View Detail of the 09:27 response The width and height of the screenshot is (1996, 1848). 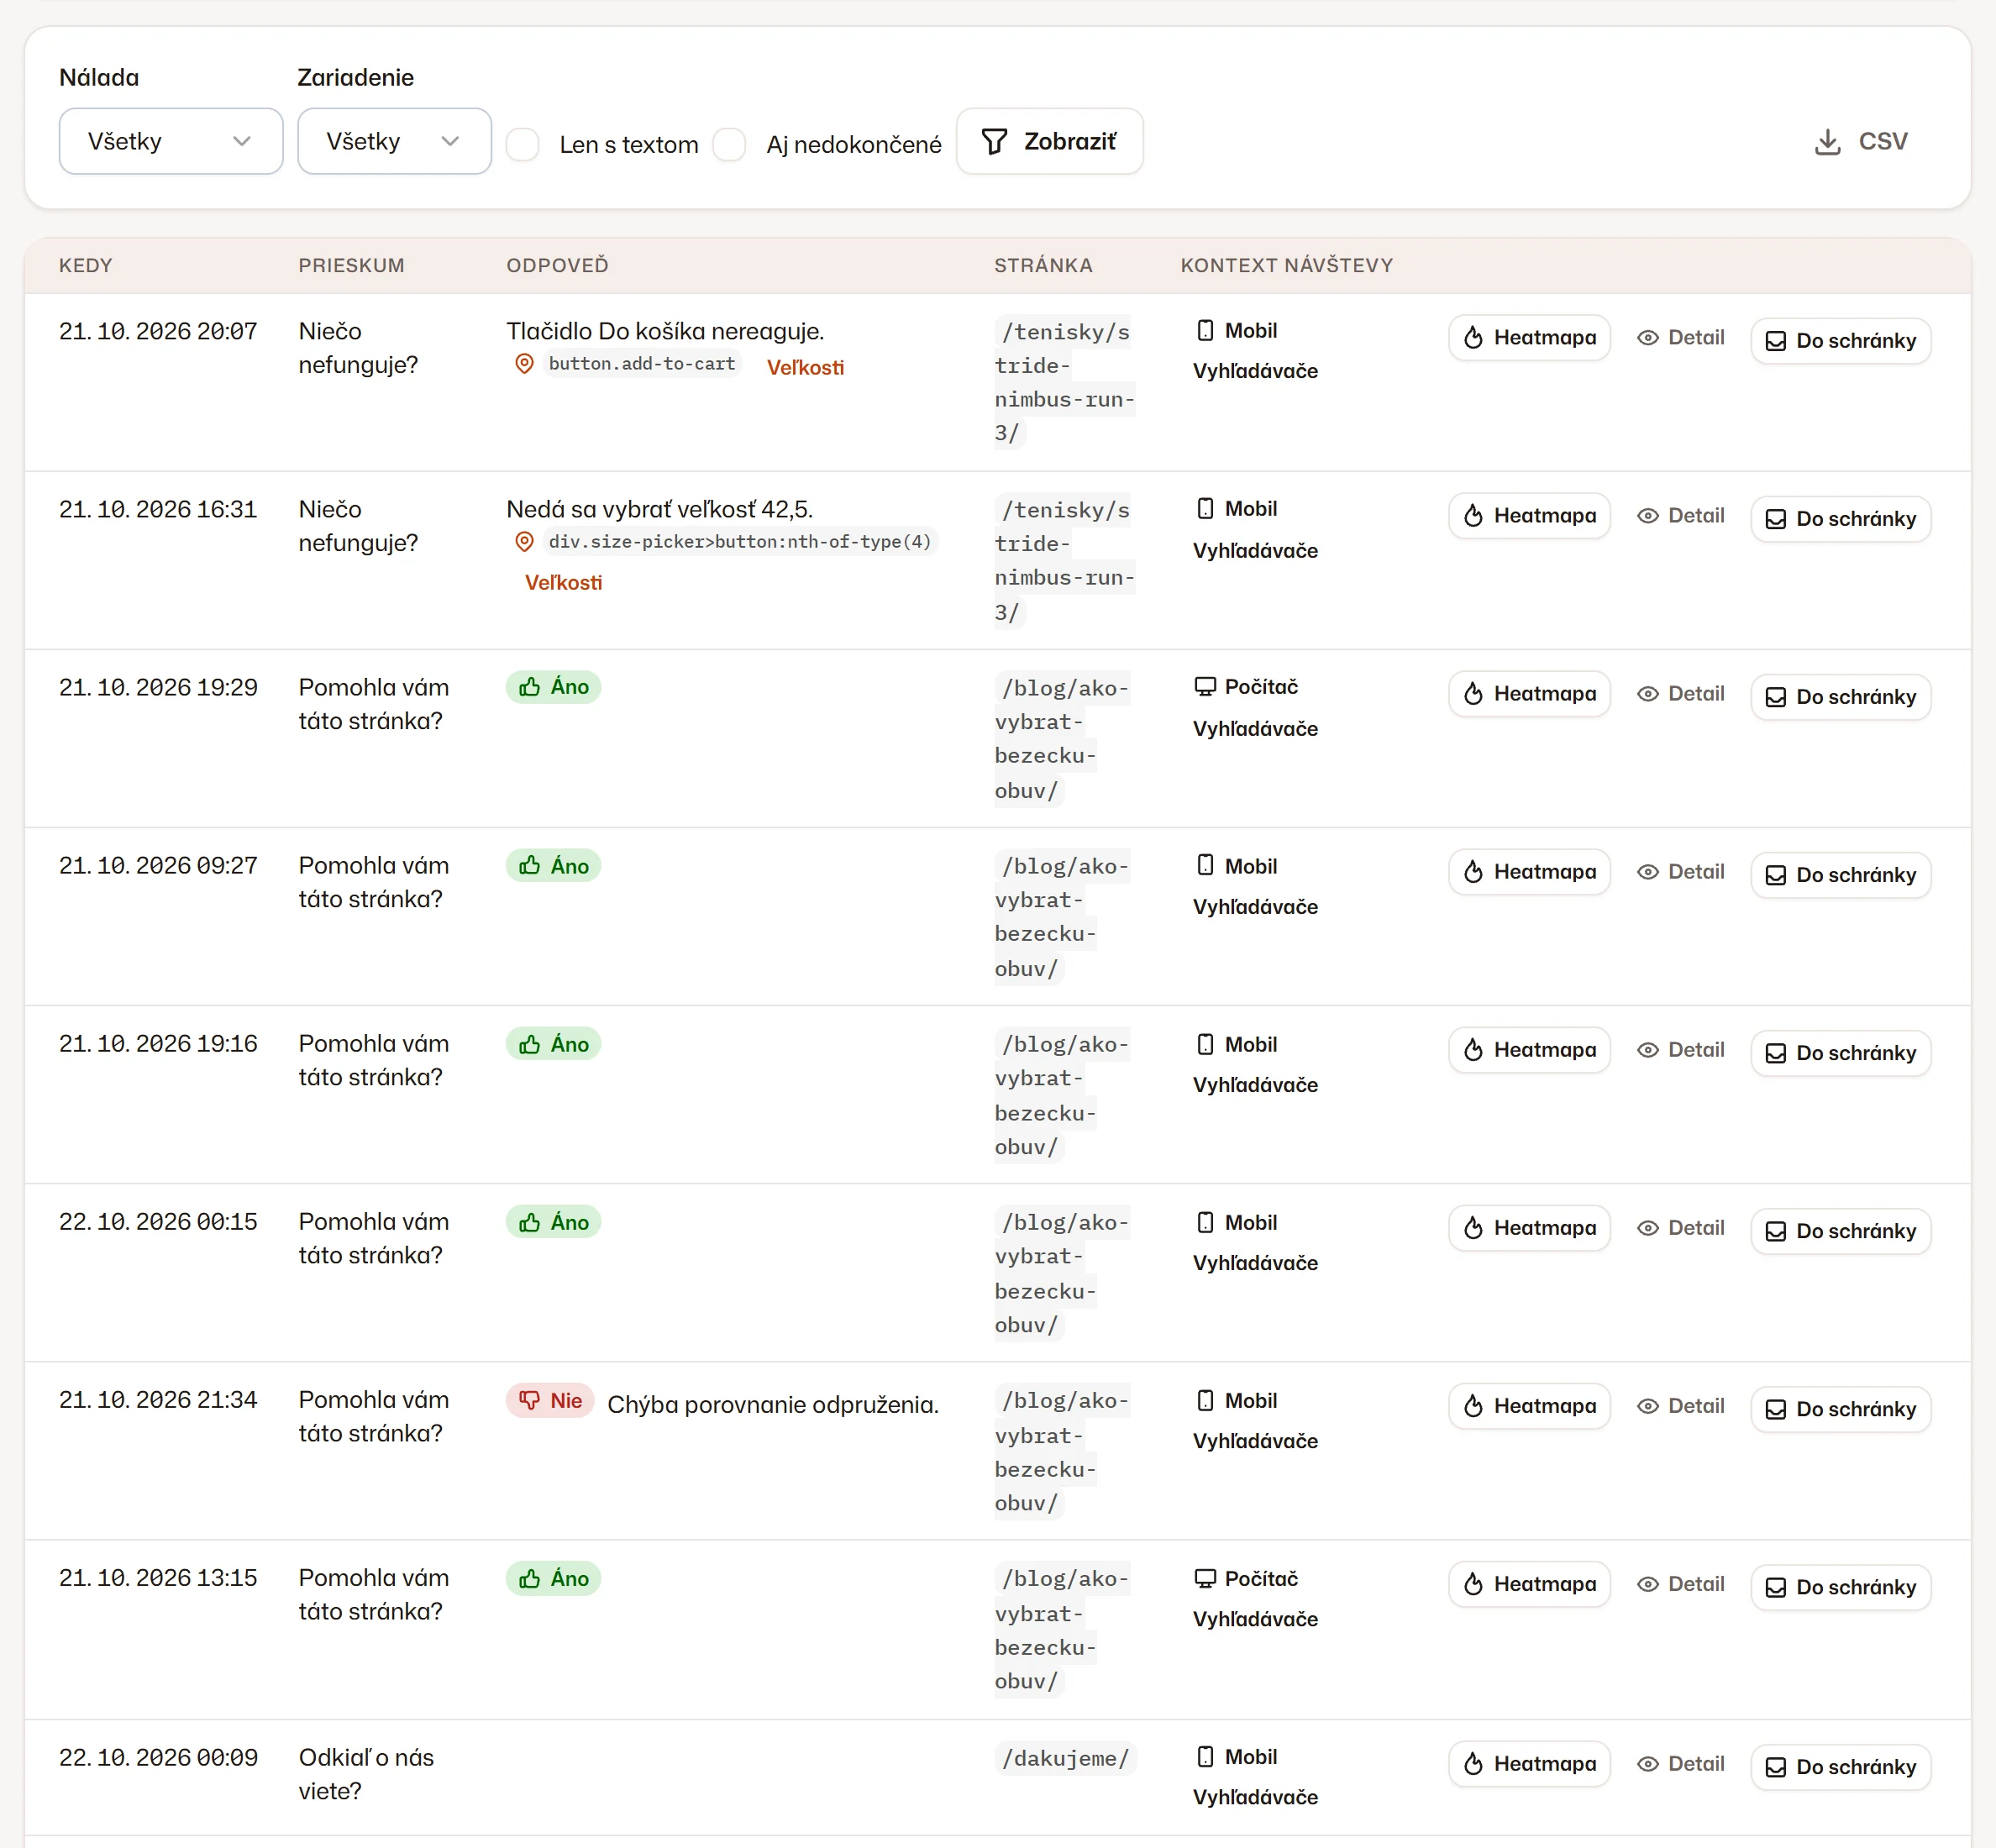1681,872
